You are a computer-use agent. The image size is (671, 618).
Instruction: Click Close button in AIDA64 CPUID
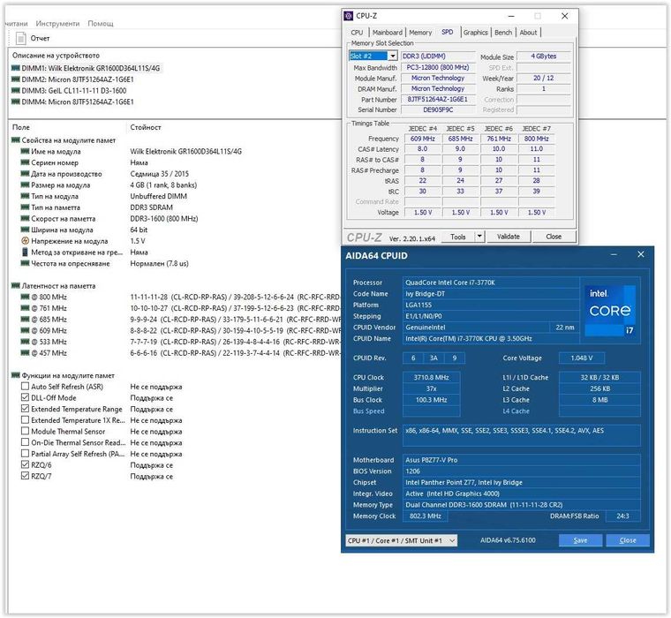(628, 540)
